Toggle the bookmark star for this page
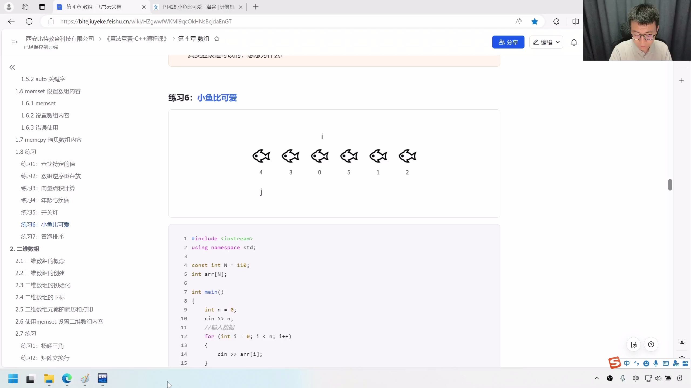The width and height of the screenshot is (691, 388). pyautogui.click(x=534, y=22)
